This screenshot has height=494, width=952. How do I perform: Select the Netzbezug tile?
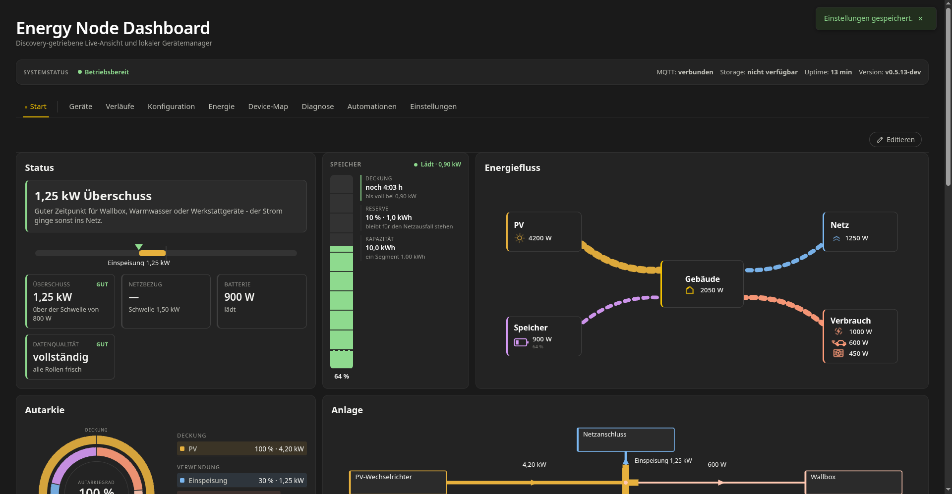166,301
